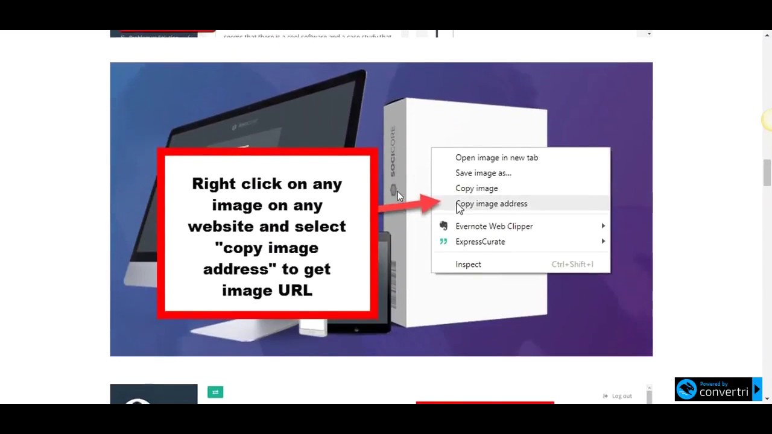Open the Powered by Convertri badge
Viewport: 772px width, 434px height.
[x=718, y=389]
